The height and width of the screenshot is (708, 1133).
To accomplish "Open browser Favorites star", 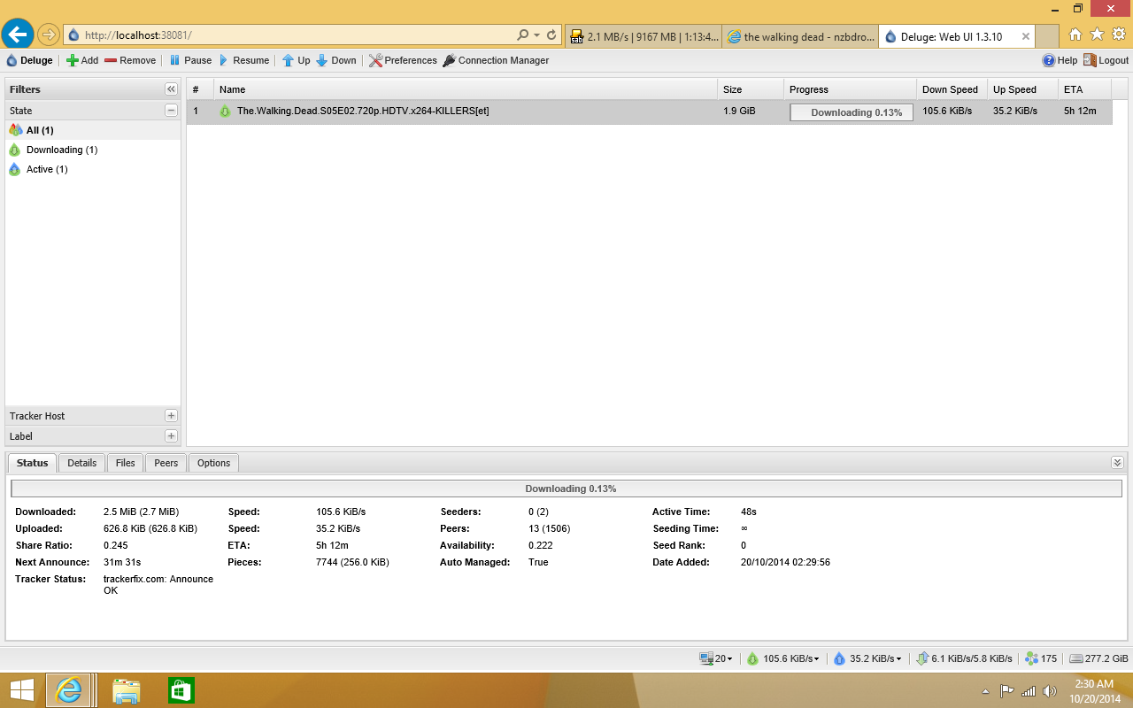I will coord(1097,35).
